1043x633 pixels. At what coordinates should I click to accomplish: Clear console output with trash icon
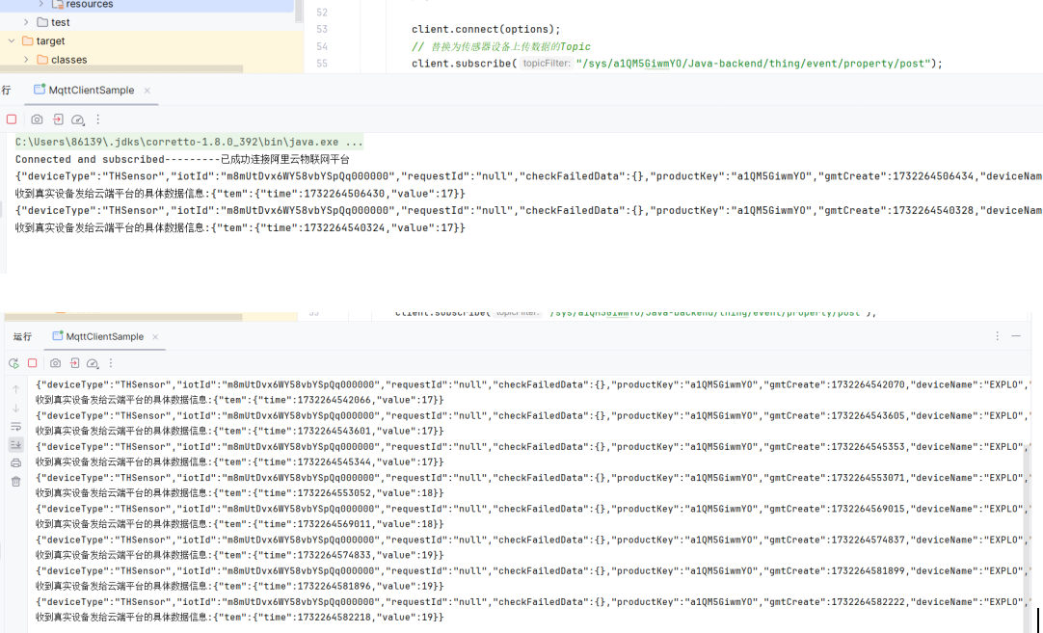(15, 482)
